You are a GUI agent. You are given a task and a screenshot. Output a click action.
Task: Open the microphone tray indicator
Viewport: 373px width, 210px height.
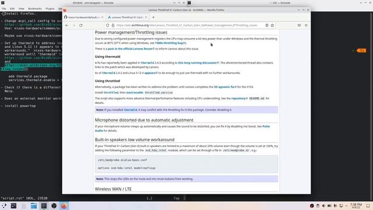coord(336,206)
